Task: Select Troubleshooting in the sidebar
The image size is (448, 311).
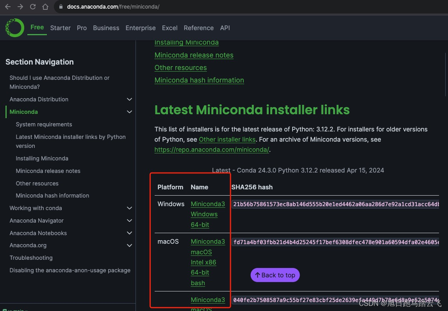Action: [31, 258]
